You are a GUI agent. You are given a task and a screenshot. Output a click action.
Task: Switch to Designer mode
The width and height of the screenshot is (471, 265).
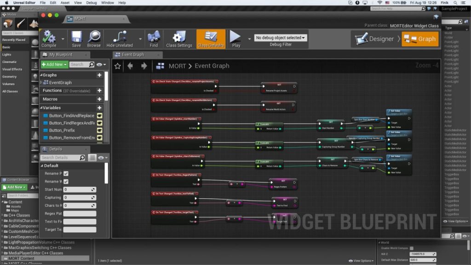[374, 39]
